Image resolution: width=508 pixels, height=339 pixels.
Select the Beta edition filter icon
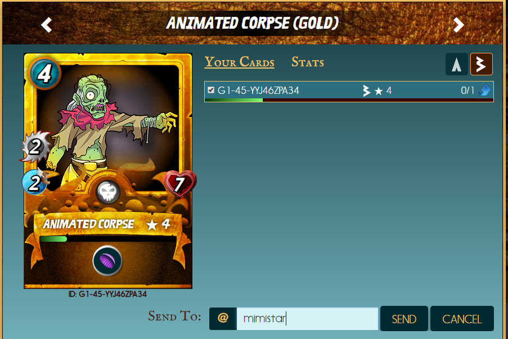[x=482, y=64]
